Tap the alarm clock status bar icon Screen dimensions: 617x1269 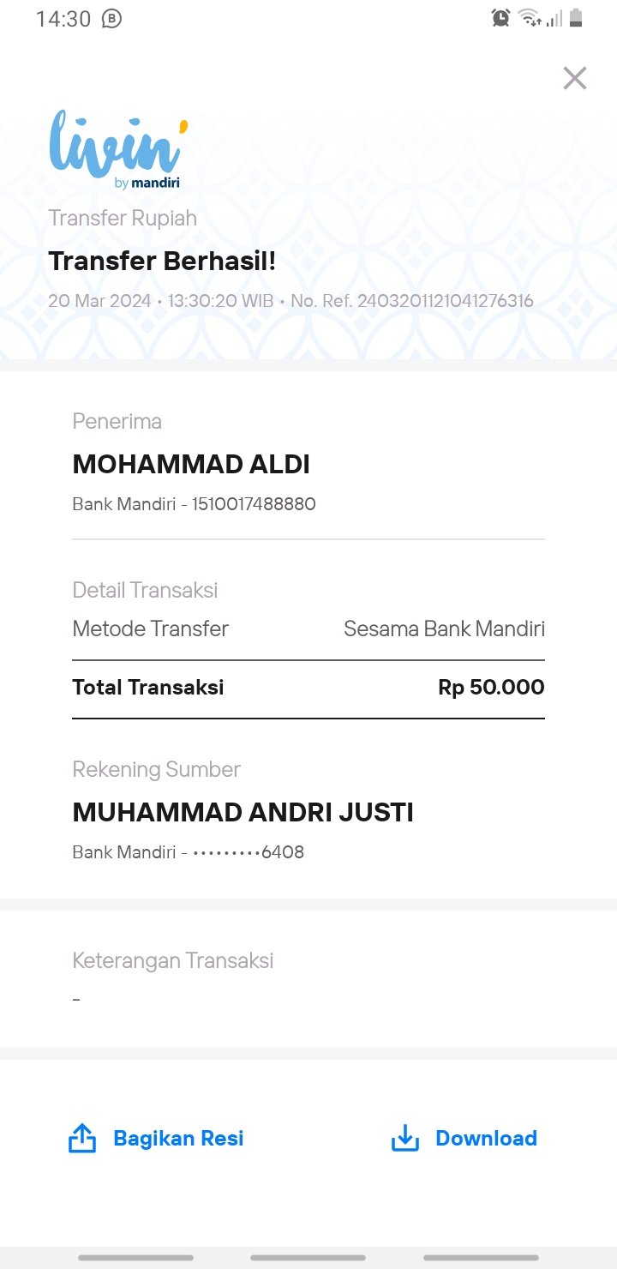click(500, 18)
